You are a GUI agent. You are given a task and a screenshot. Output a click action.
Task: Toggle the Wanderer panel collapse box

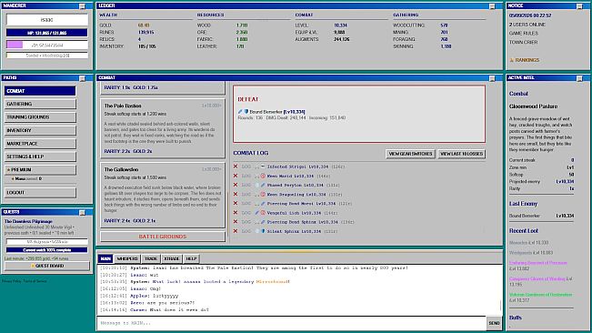82,6
